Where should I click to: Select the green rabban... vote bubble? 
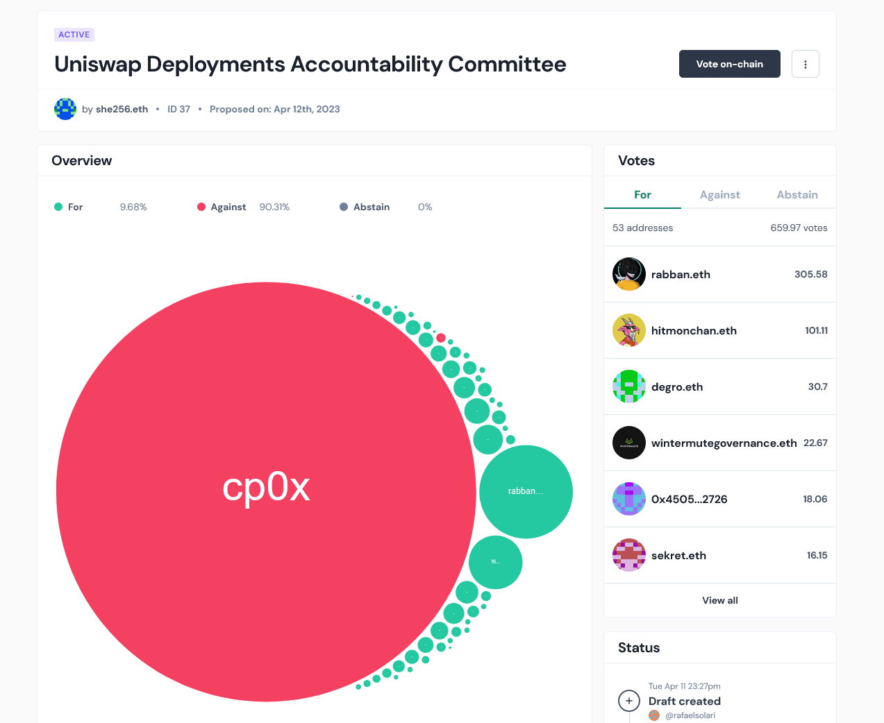click(526, 491)
